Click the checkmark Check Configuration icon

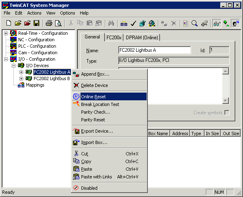pos(133,23)
